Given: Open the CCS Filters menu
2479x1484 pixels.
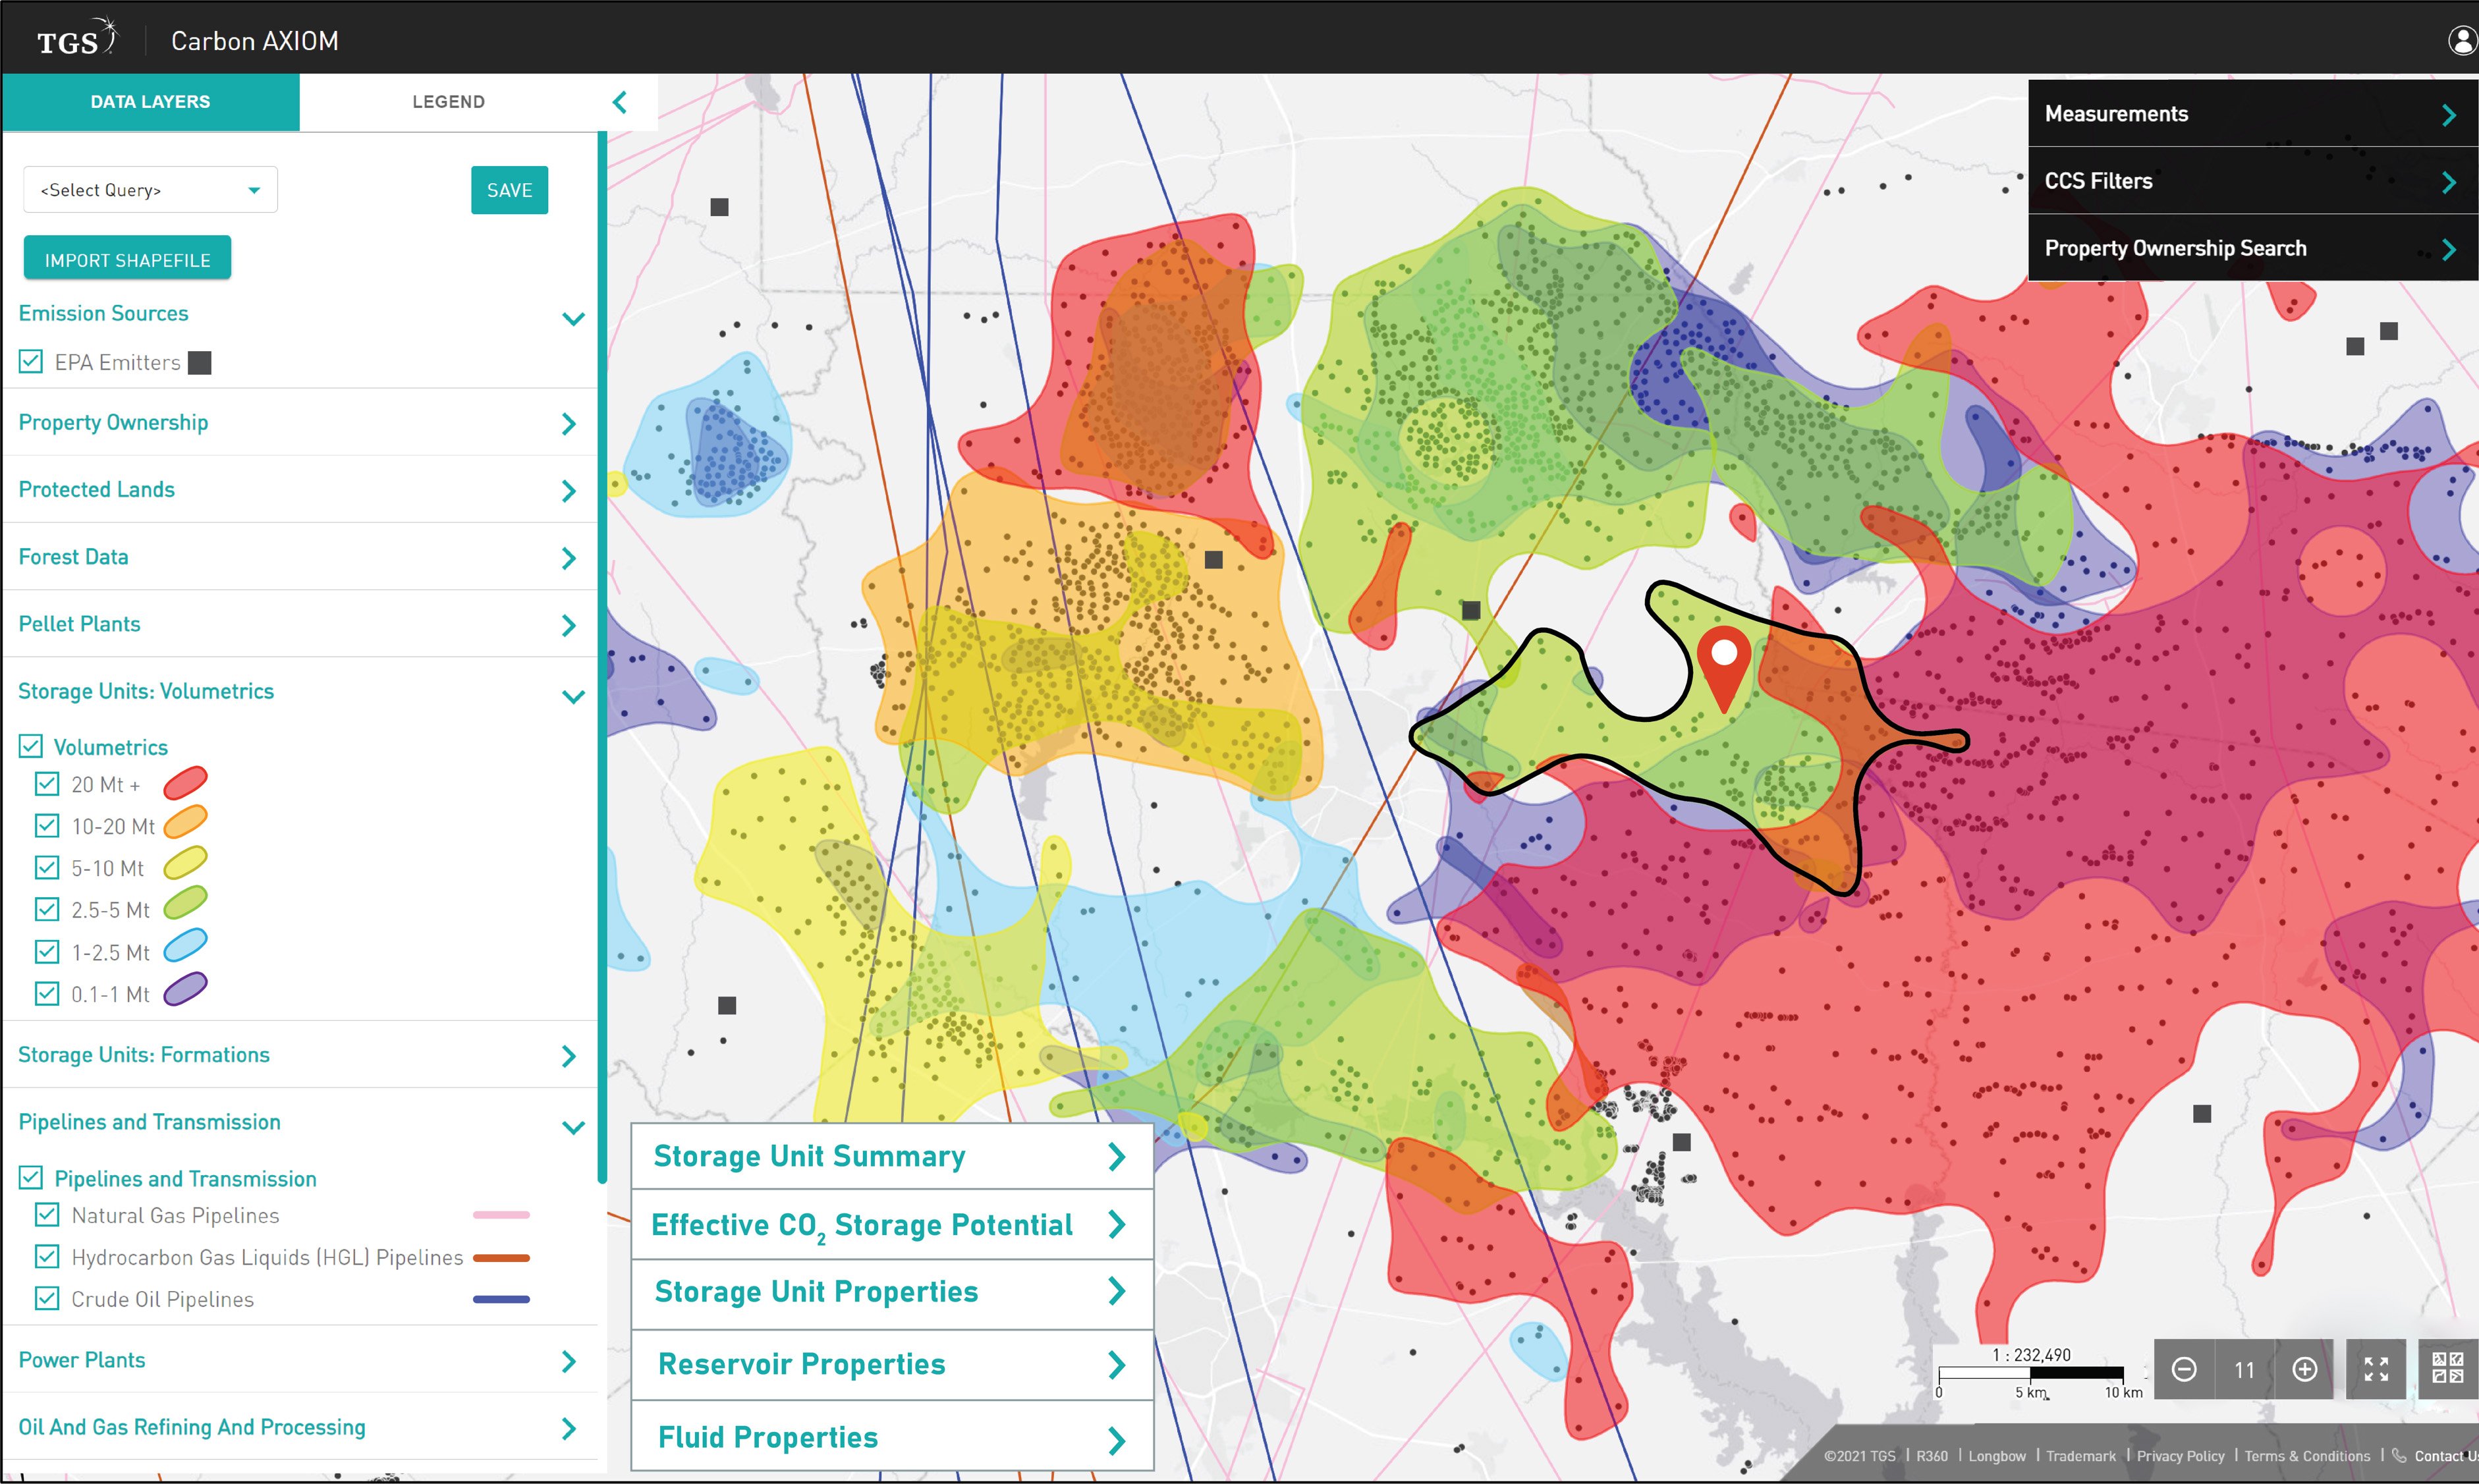Looking at the screenshot, I should (2250, 181).
